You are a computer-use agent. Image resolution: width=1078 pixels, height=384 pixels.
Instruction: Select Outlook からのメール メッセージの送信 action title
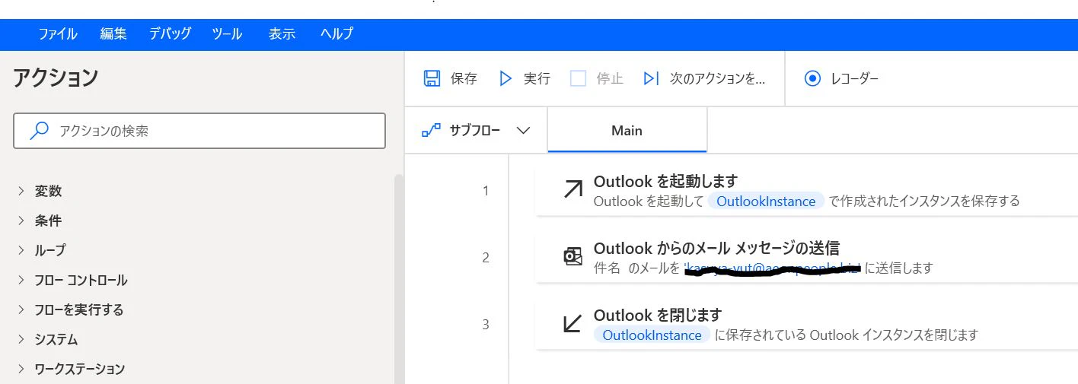[716, 248]
